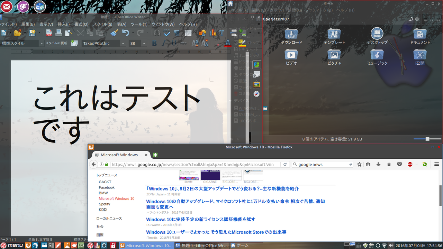This screenshot has width=443, height=249.
Task: Export as PDF in Writer toolbar
Action: [49, 33]
